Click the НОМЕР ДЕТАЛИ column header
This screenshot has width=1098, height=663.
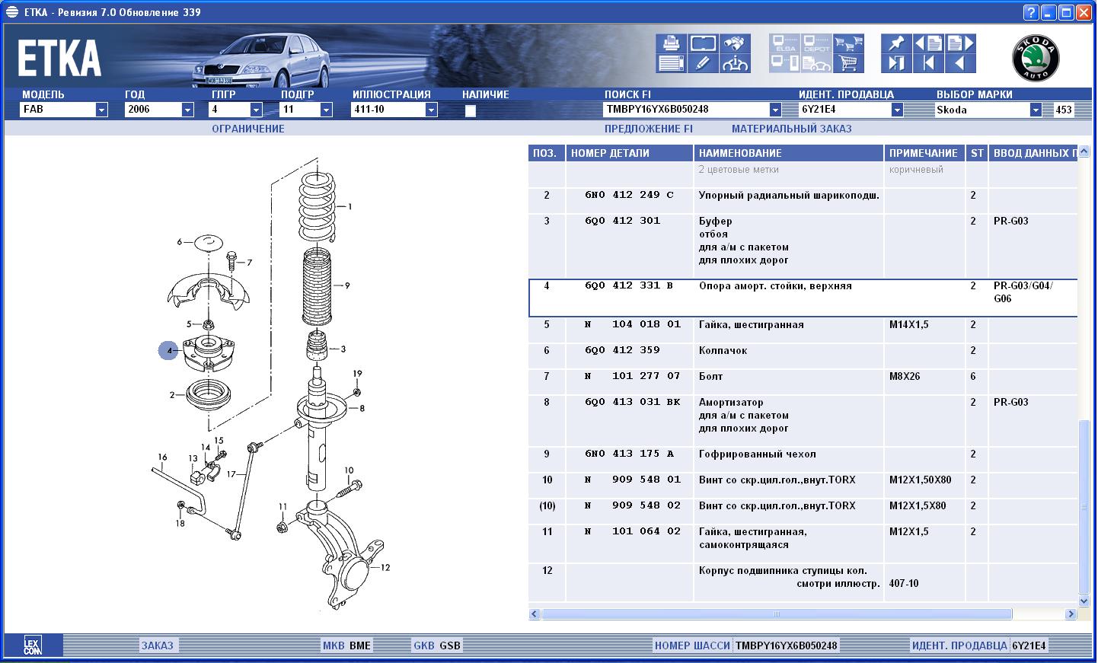[x=630, y=153]
